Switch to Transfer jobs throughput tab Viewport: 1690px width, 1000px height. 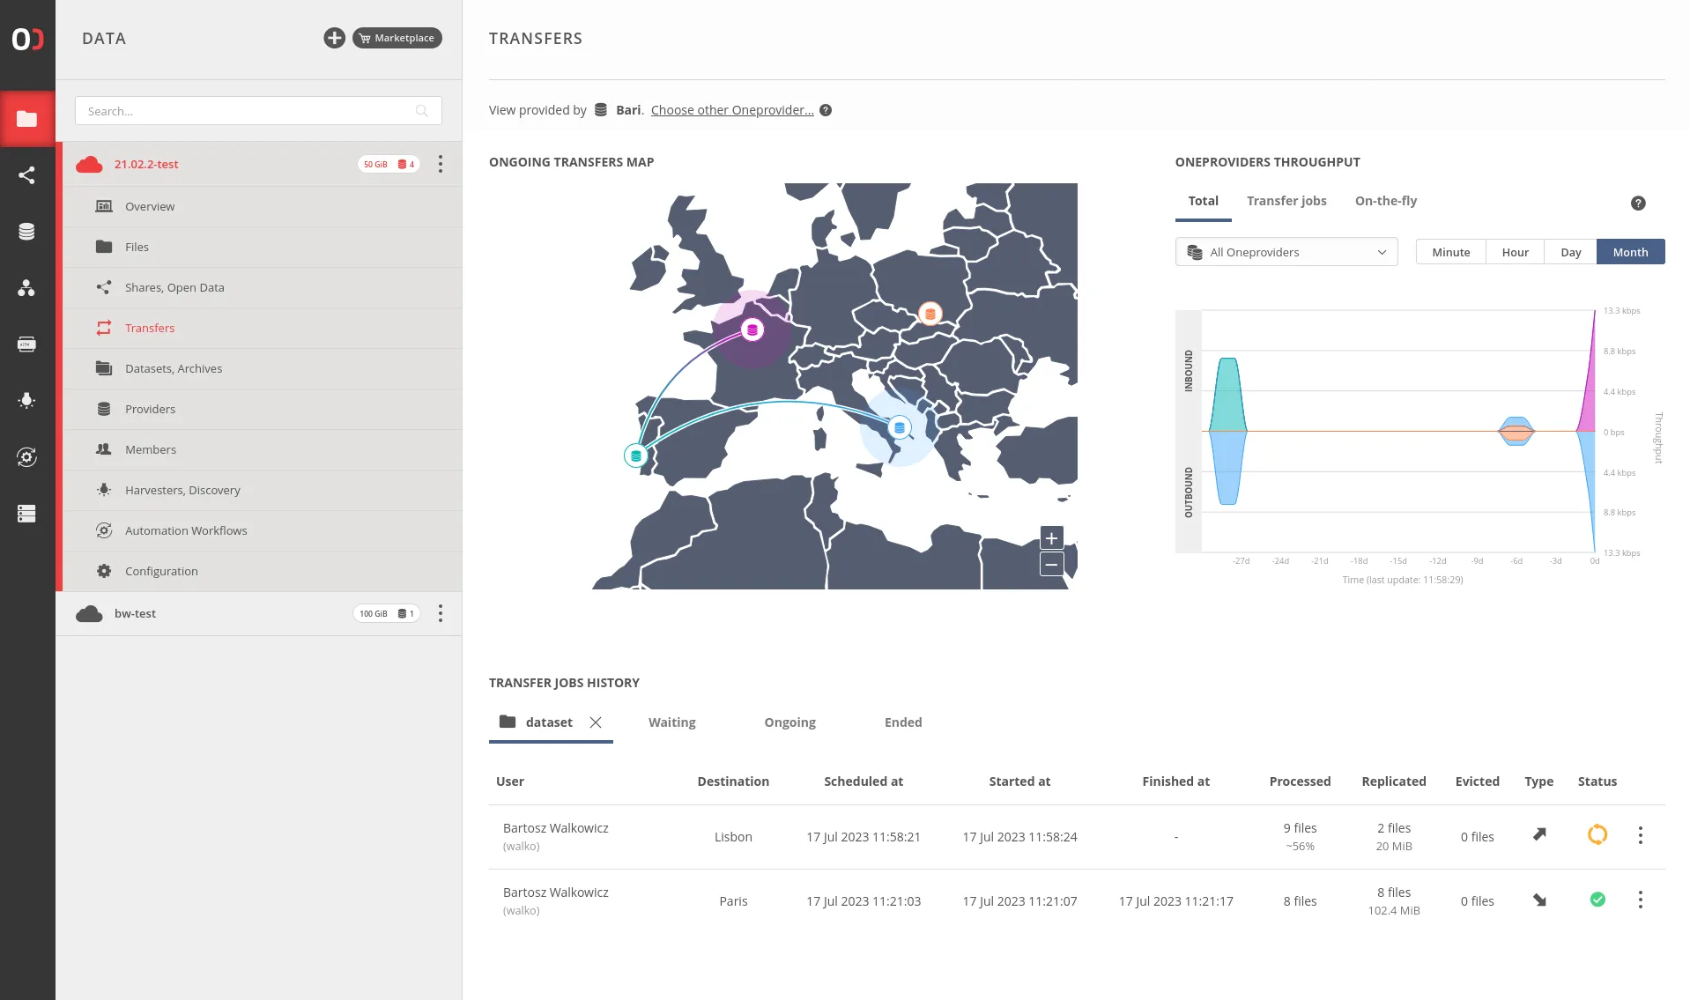[1286, 201]
